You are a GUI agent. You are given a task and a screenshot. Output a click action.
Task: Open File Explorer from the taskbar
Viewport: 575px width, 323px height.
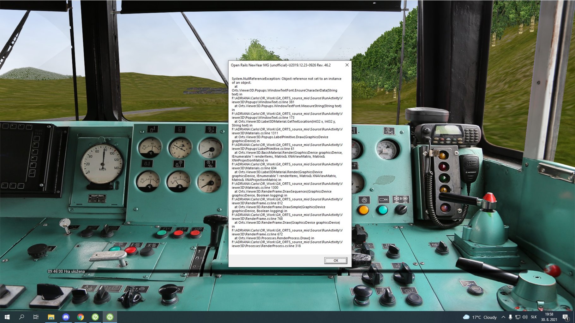[x=51, y=317]
